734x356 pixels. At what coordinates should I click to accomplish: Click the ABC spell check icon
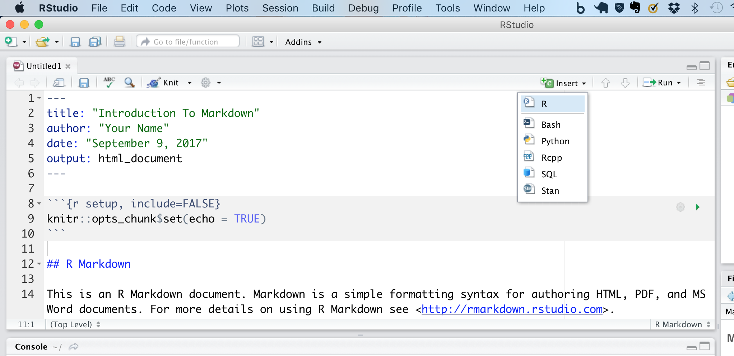pos(109,82)
